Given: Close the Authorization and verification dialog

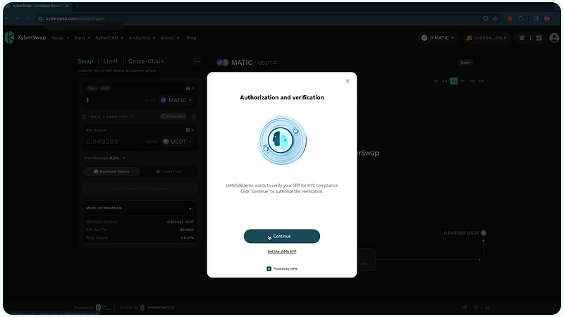Looking at the screenshot, I should [347, 81].
